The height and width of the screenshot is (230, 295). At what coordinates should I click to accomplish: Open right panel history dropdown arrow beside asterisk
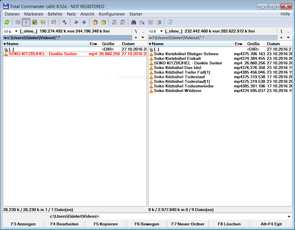coord(288,38)
